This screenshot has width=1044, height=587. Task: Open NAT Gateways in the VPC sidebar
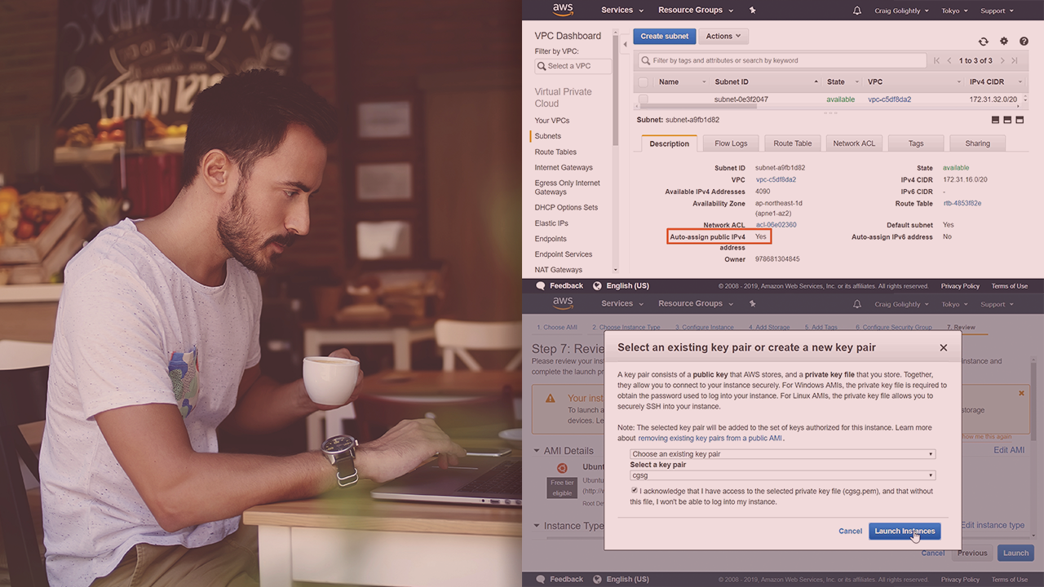pos(559,270)
